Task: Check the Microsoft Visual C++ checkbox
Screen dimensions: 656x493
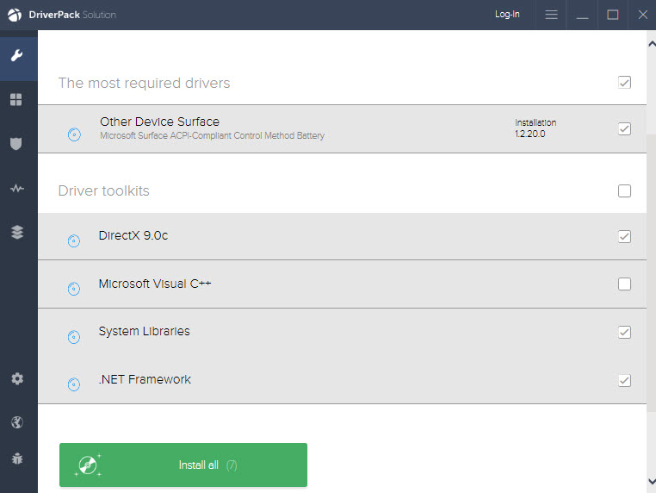Action: [624, 284]
